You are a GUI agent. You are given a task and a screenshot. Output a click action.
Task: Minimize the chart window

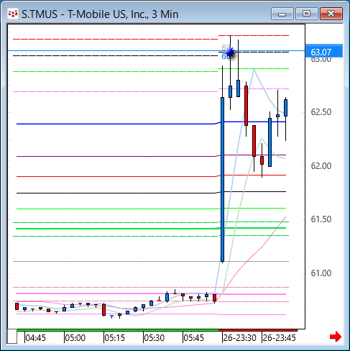click(282, 14)
